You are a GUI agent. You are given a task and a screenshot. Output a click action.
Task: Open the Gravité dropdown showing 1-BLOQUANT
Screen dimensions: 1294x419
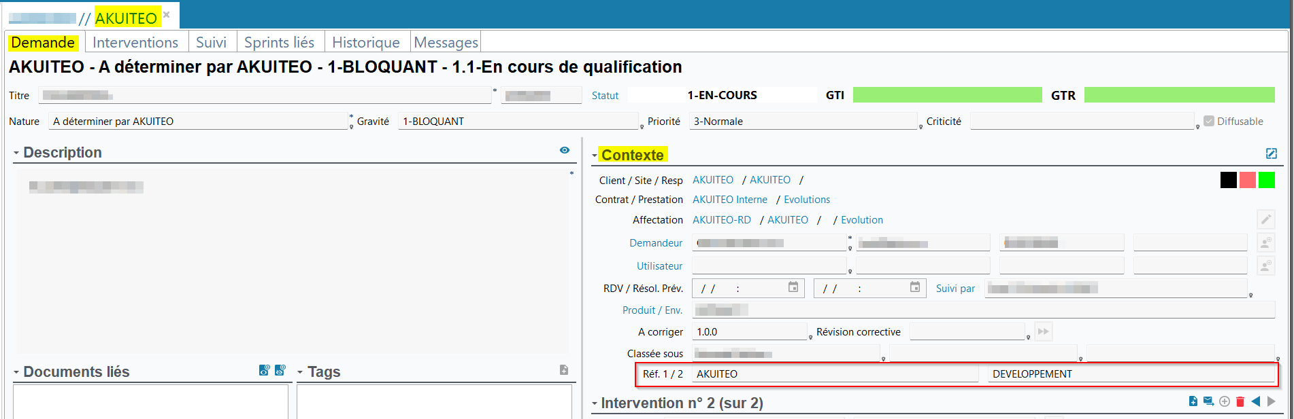(518, 122)
